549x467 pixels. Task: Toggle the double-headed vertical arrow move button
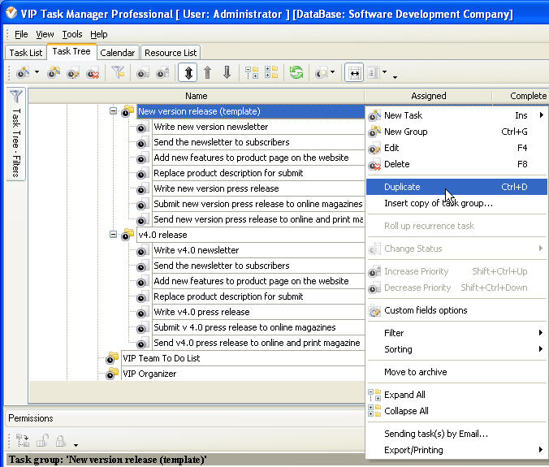(188, 72)
